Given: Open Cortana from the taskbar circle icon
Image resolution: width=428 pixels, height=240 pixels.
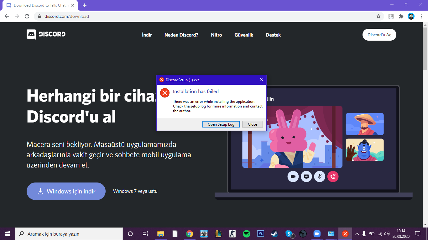Looking at the screenshot, I should (130, 234).
